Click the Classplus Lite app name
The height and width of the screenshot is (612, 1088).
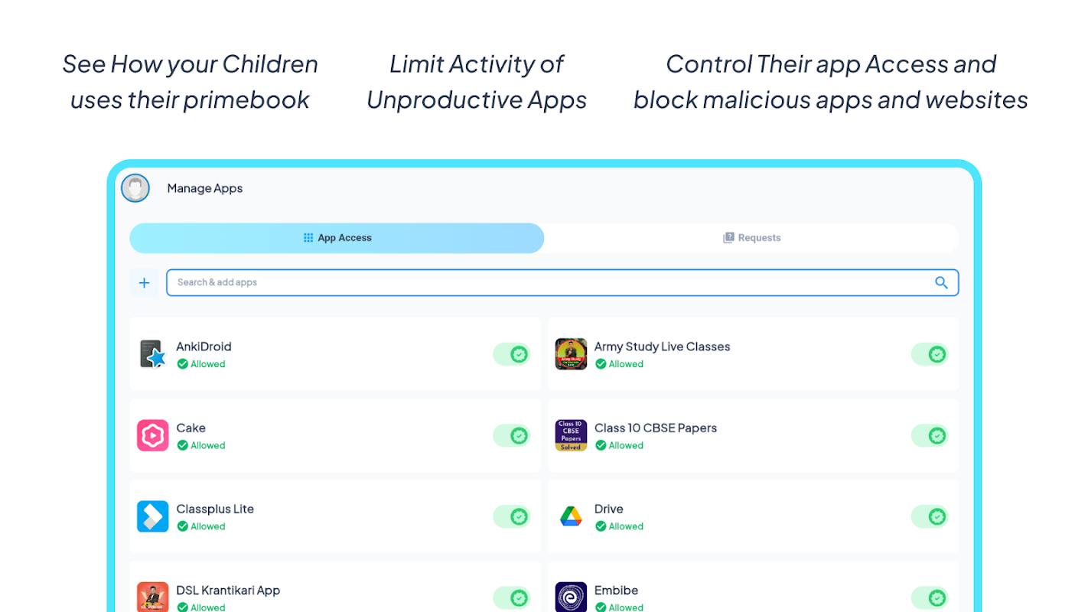pos(215,509)
